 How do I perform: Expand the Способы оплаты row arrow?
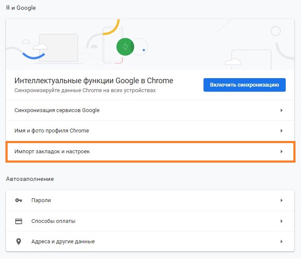click(x=281, y=221)
